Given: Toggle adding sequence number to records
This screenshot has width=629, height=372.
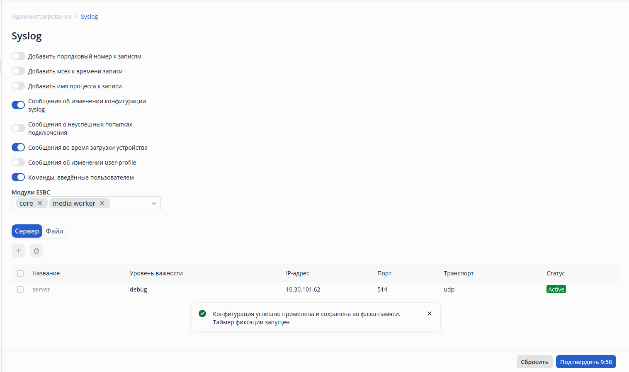Looking at the screenshot, I should click(x=18, y=56).
